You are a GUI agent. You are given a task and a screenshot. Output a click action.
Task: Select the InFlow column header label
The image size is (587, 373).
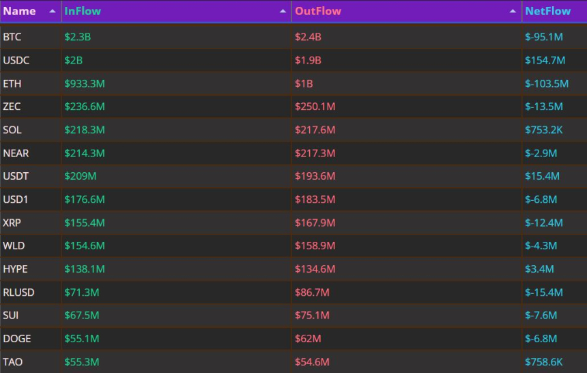pos(83,11)
